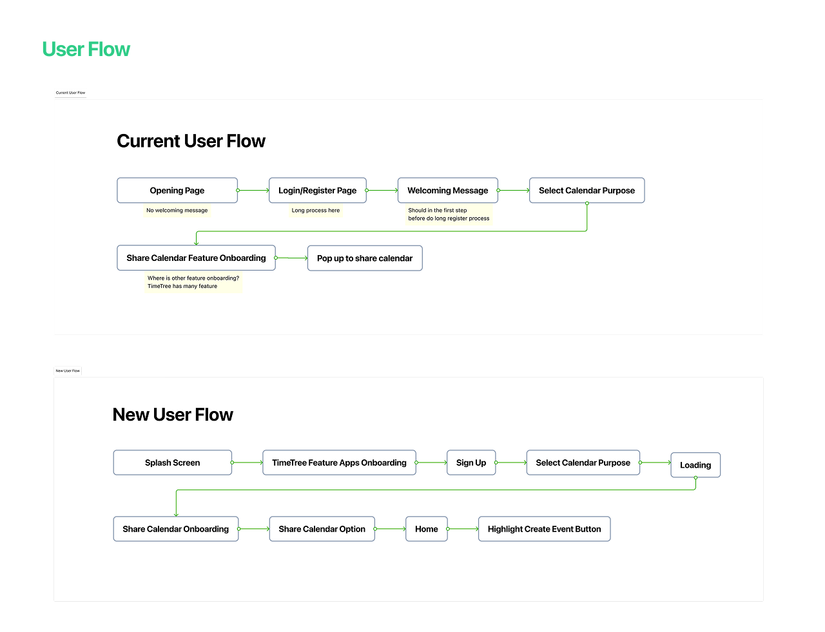Click the Share Calendar Feature Onboarding node
The image size is (825, 632).
point(196,258)
